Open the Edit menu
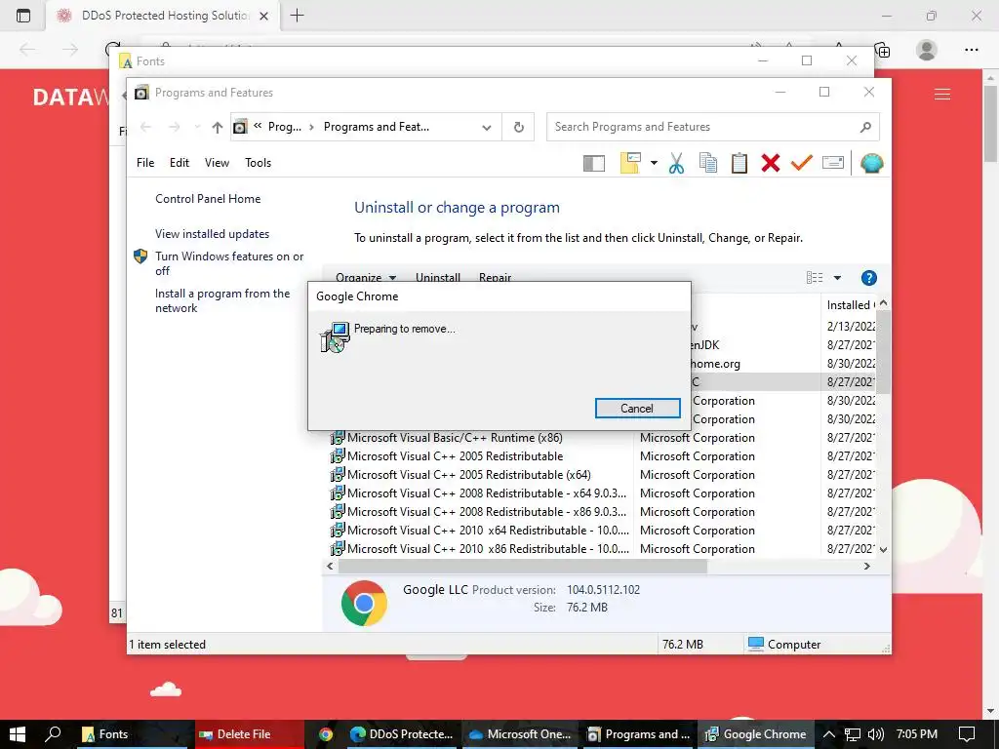This screenshot has width=999, height=749. [x=180, y=163]
